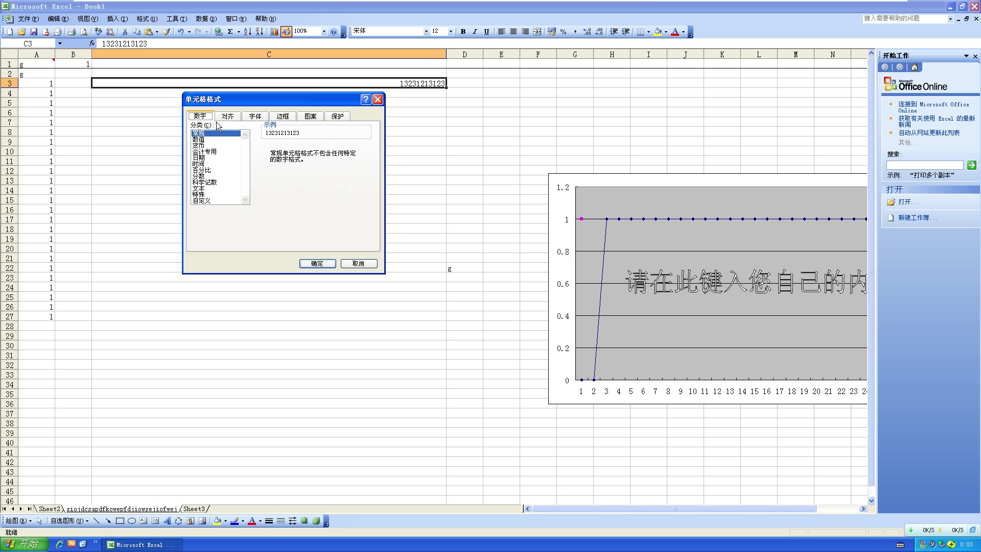
Task: Draw a rectangle from drawing toolbar
Action: tap(120, 521)
